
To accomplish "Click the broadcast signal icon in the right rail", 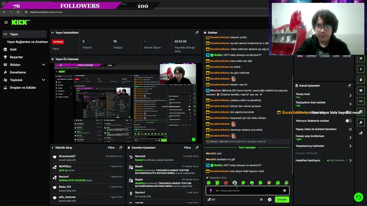I will (x=361, y=101).
